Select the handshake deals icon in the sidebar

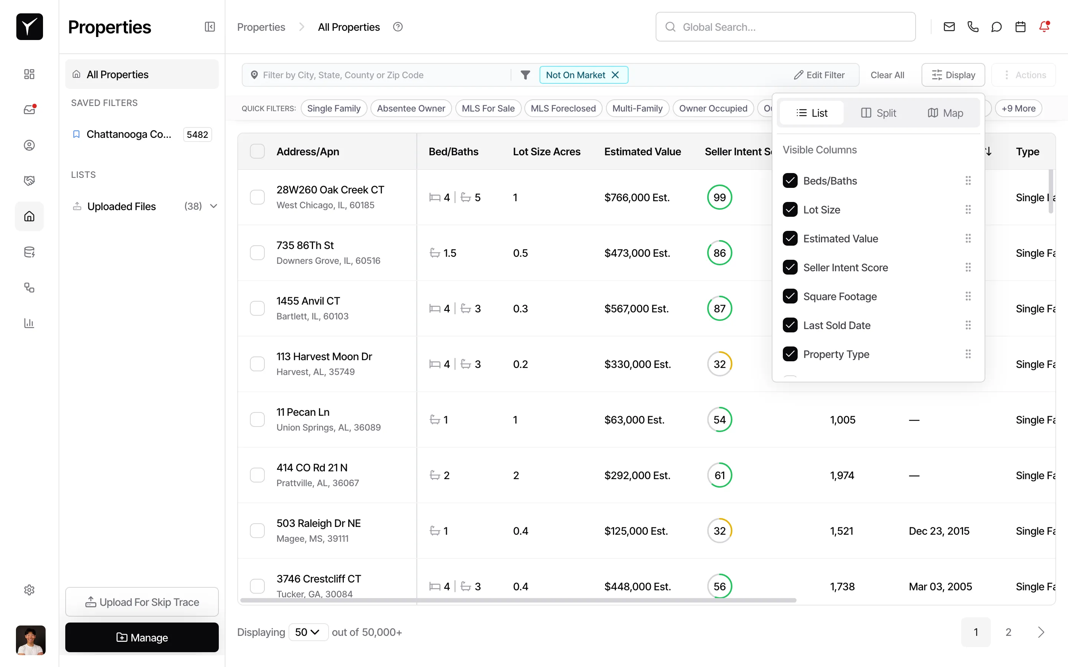click(x=29, y=180)
